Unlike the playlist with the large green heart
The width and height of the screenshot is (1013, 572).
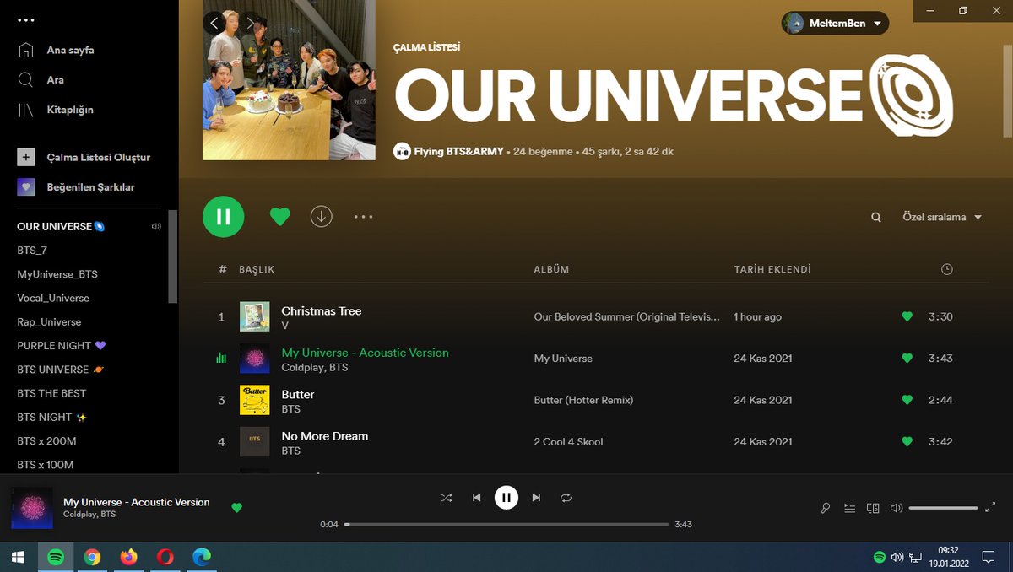[x=279, y=217]
